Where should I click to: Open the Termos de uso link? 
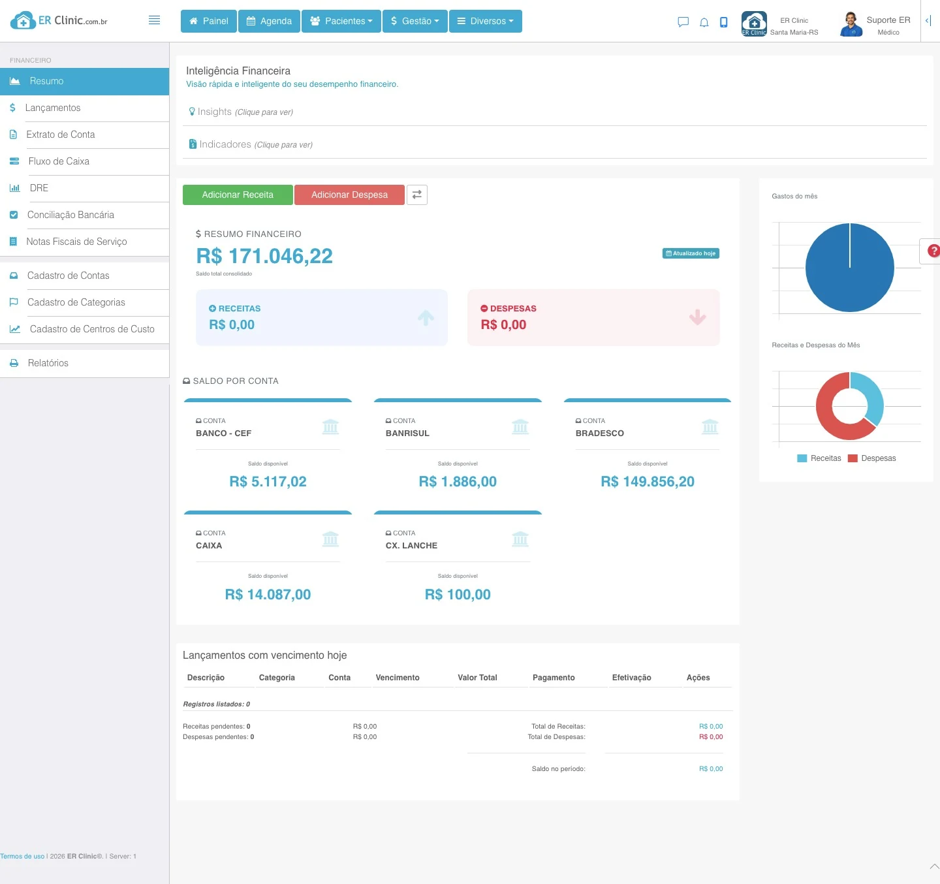pos(22,856)
